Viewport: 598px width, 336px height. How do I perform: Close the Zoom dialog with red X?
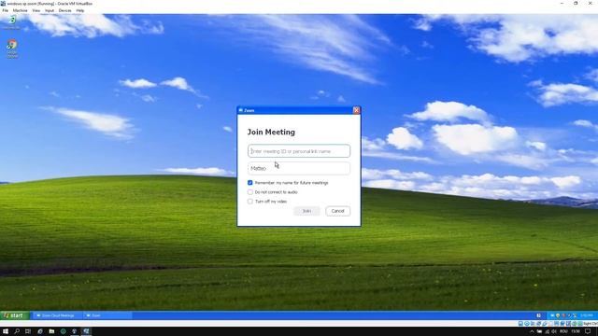click(356, 110)
